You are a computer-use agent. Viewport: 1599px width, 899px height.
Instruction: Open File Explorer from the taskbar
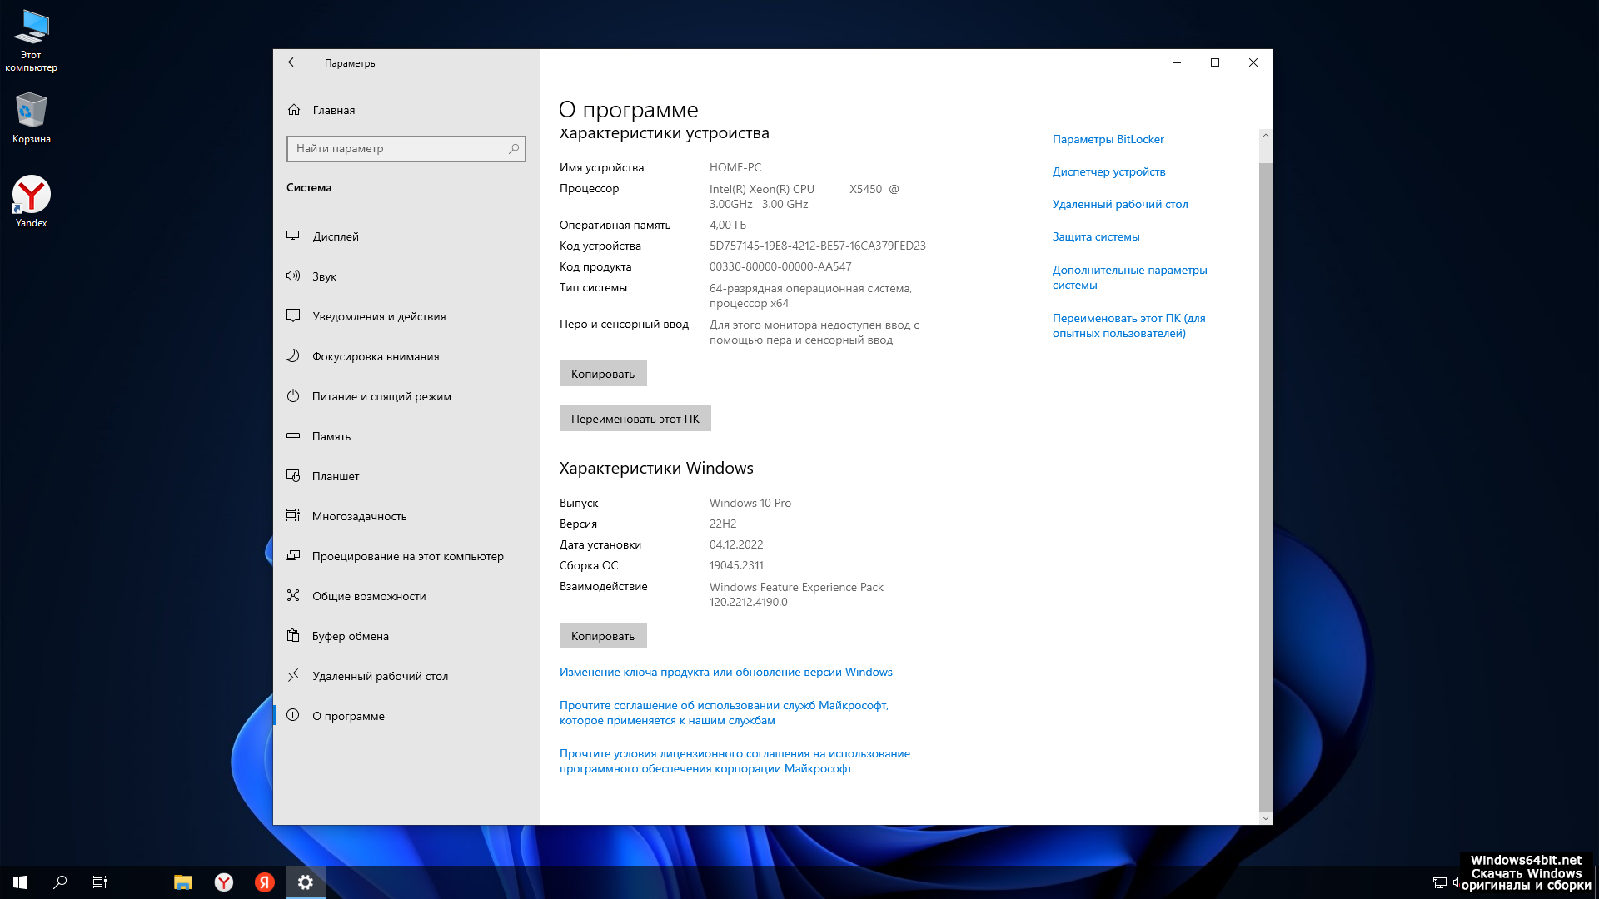coord(182,882)
